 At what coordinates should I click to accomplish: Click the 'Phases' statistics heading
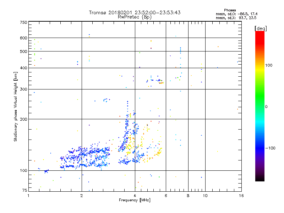click(230, 10)
